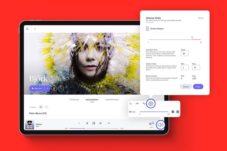
Task: Start Björk playback with Play now
Action: pyautogui.click(x=37, y=88)
